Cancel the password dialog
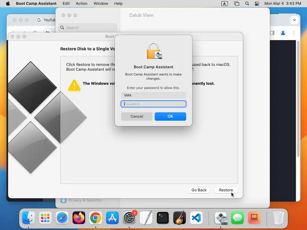The height and width of the screenshot is (230, 307). 137,116
